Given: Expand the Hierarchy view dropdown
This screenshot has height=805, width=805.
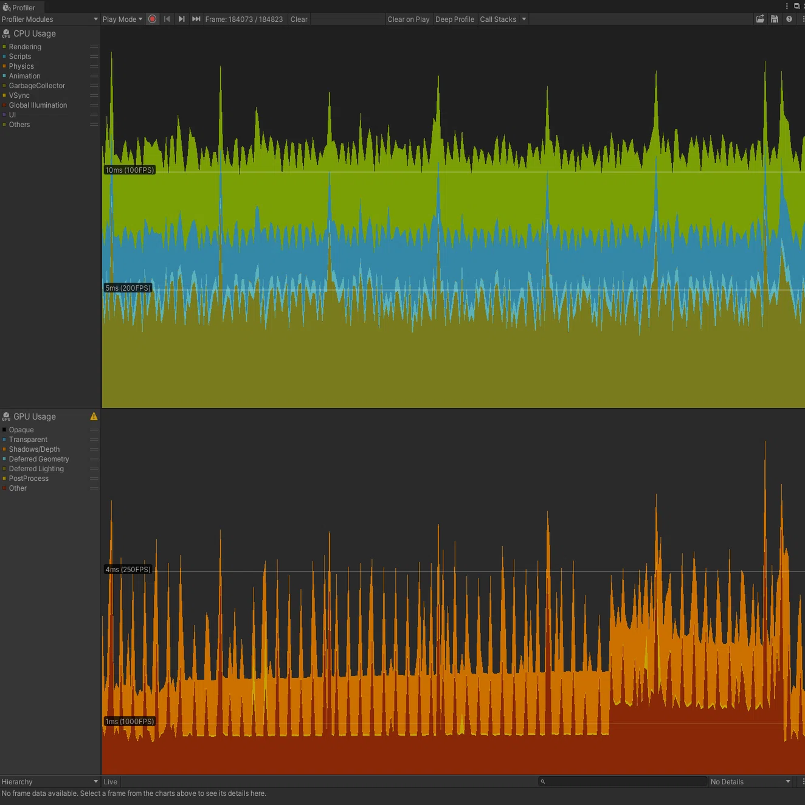Looking at the screenshot, I should click(50, 782).
